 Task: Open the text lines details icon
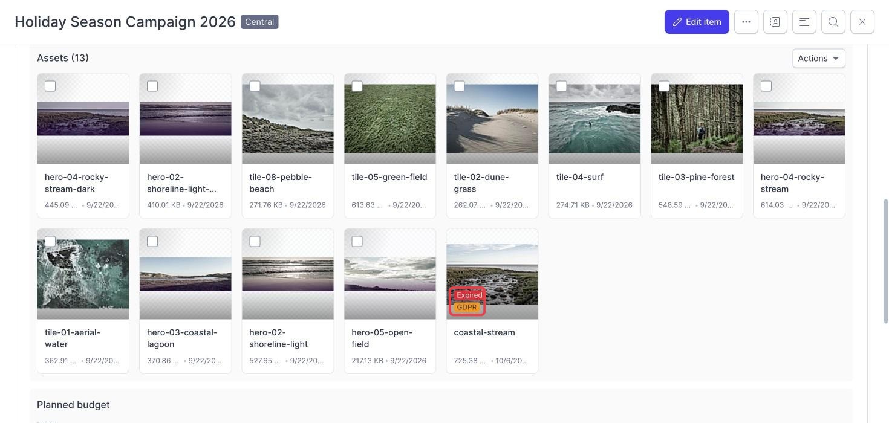[804, 22]
